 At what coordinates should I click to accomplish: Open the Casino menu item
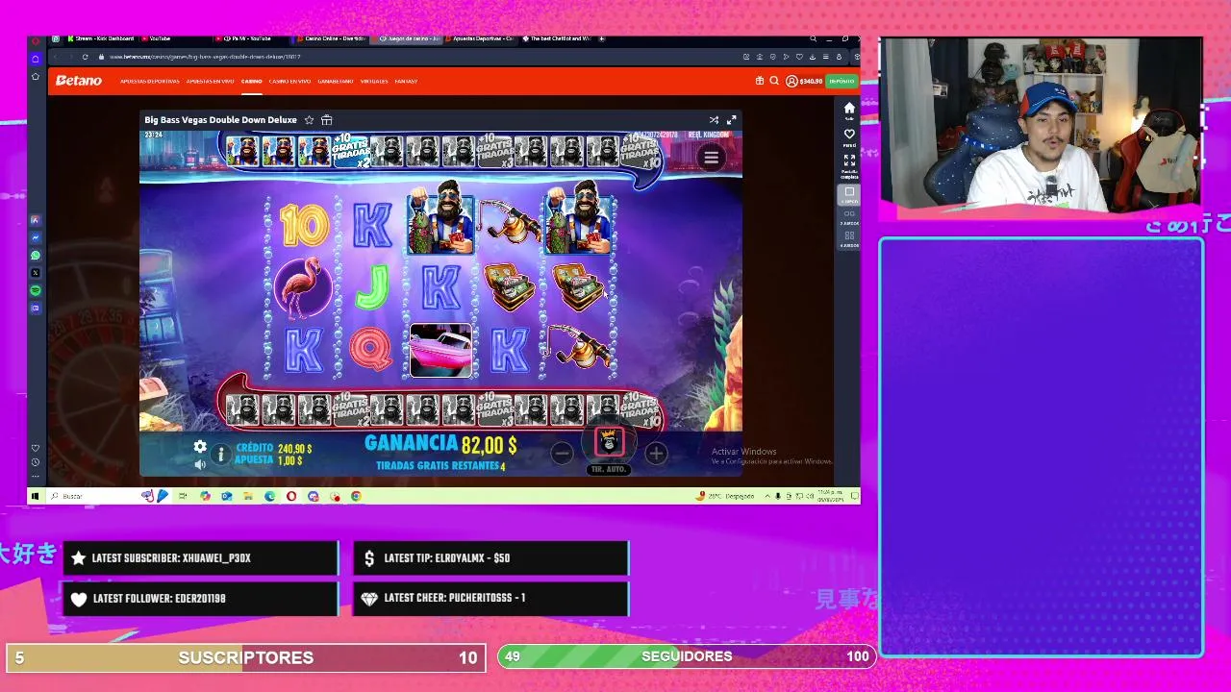click(x=251, y=81)
